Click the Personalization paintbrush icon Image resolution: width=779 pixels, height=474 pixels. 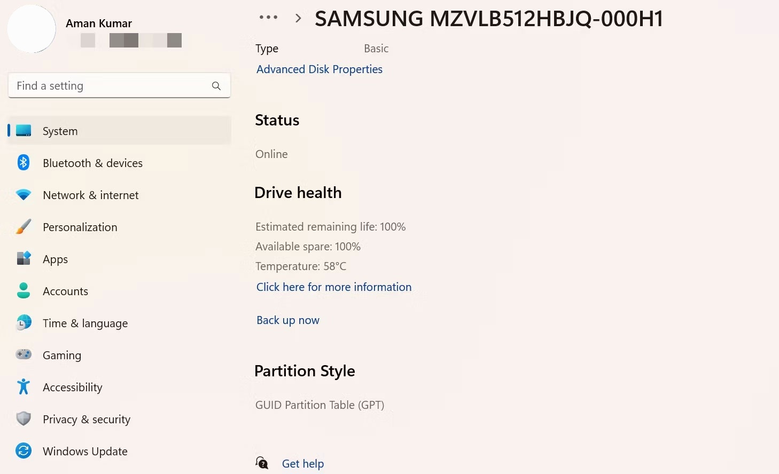coord(24,226)
